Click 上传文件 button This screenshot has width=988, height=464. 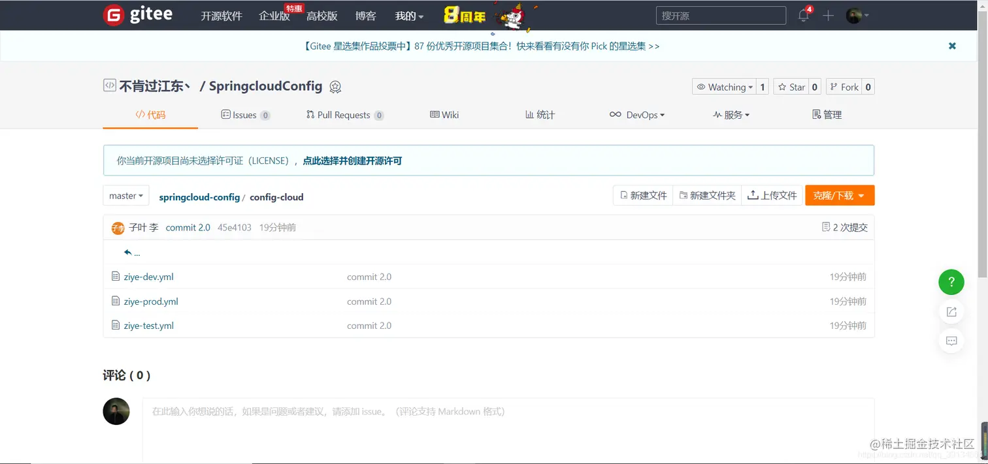[x=772, y=195]
